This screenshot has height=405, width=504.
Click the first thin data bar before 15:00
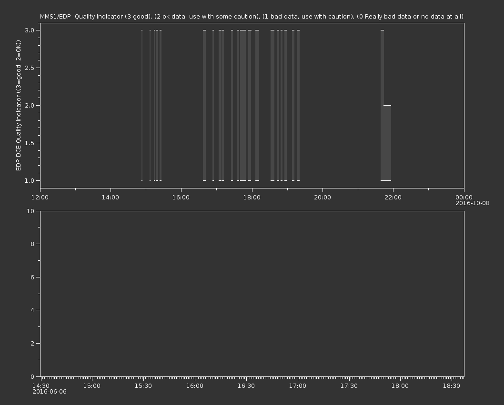tap(142, 105)
